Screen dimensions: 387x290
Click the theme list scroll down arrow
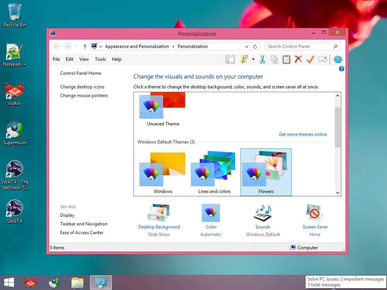point(337,193)
